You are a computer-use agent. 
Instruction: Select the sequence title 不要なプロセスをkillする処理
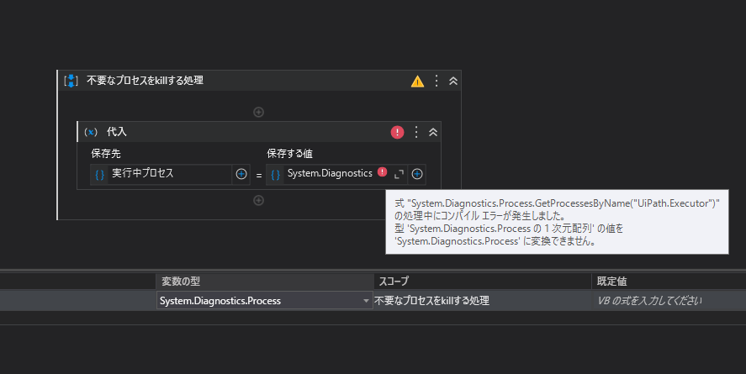click(145, 81)
